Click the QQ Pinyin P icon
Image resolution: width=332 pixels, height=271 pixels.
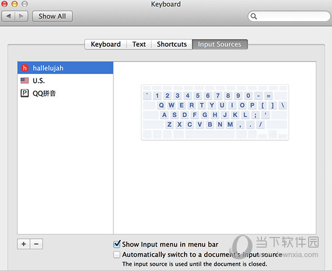[24, 93]
